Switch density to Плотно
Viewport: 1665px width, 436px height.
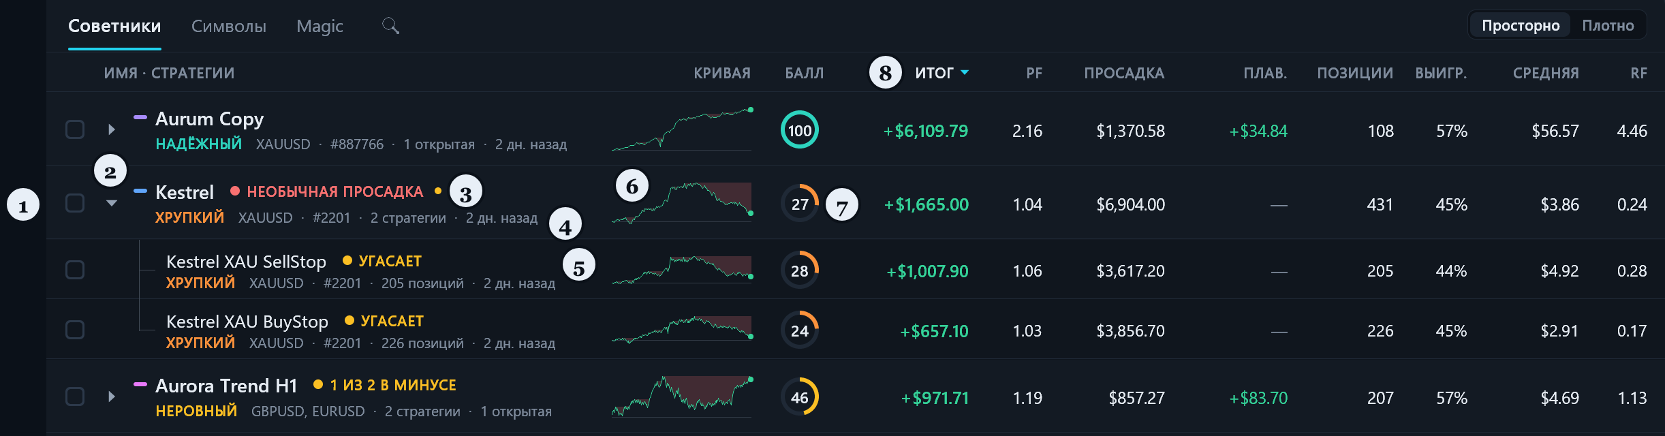(1608, 25)
